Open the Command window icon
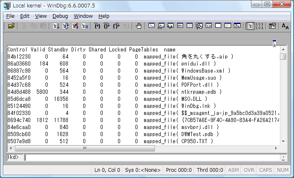This screenshot has width=294, height=178. pos(151,26)
